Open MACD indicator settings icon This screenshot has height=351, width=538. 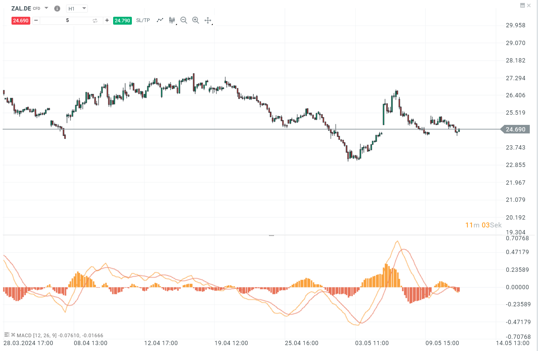click(7, 335)
